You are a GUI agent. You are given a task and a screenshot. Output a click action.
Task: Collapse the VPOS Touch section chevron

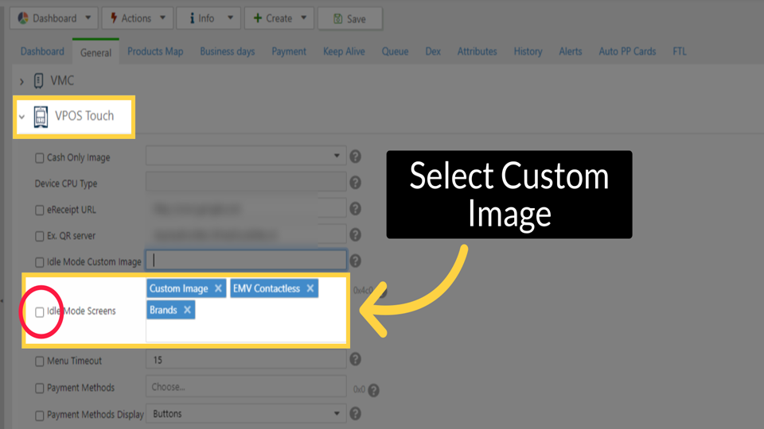(x=22, y=117)
